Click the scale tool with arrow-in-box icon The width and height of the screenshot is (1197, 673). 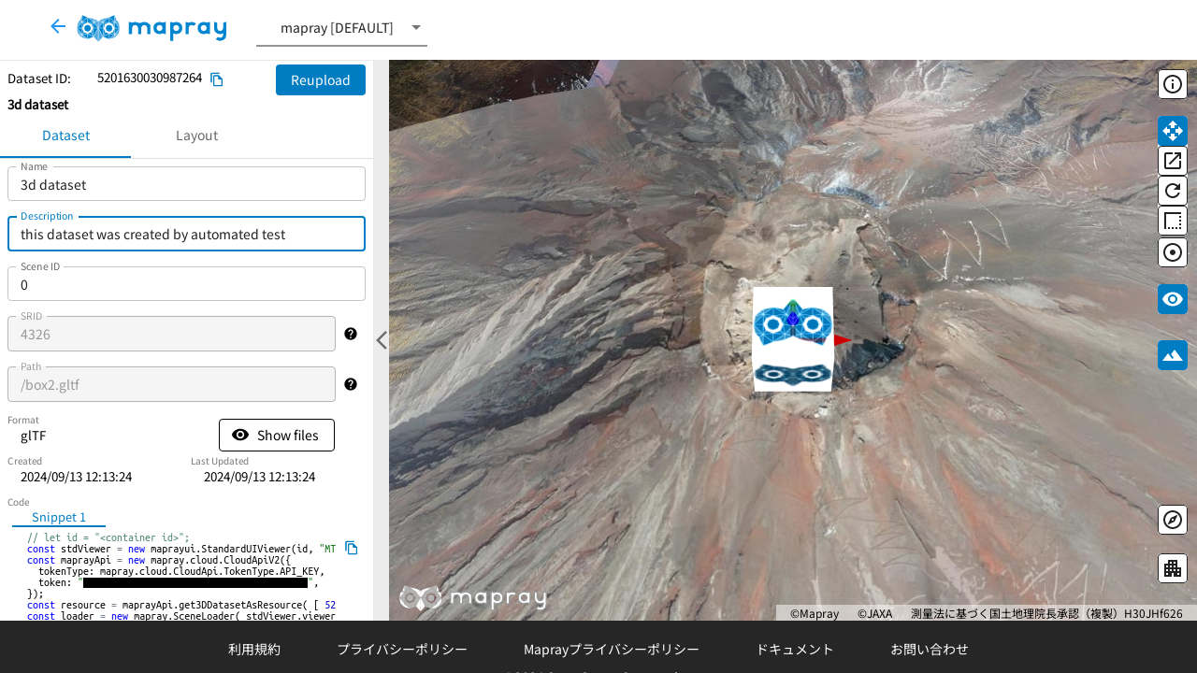(x=1173, y=161)
